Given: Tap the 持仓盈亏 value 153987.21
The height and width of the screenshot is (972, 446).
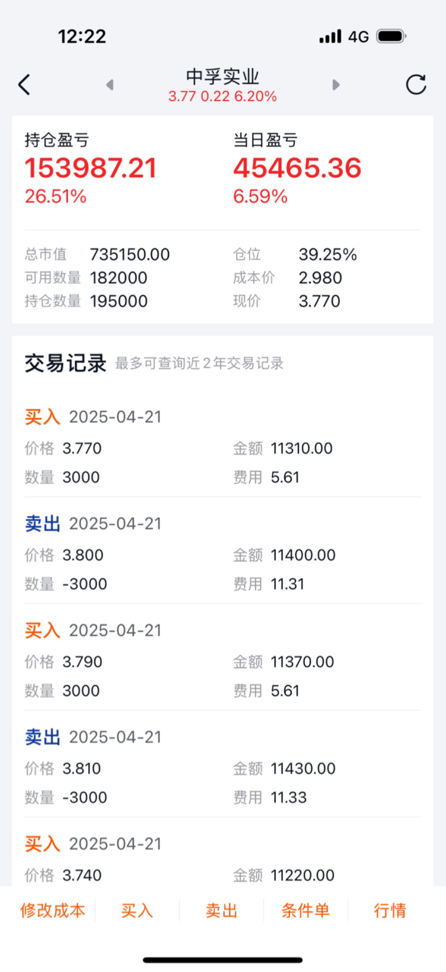Looking at the screenshot, I should point(91,168).
